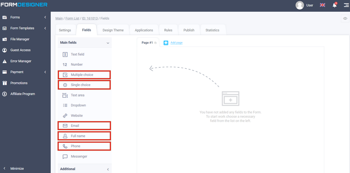Click the notification bell icon

pyautogui.click(x=334, y=5)
